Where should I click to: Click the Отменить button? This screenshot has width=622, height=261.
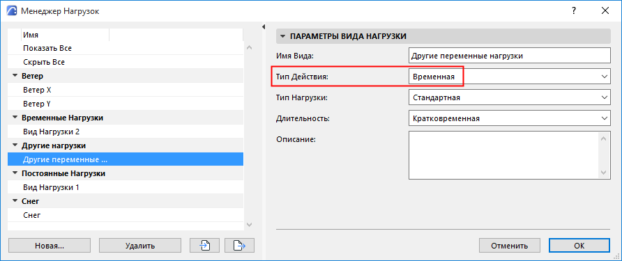click(x=509, y=246)
